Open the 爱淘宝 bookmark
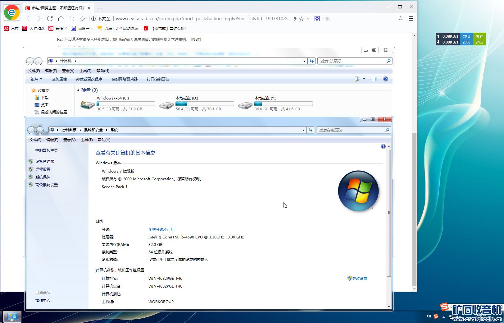Viewport: 504px width, 323px height. [x=58, y=28]
